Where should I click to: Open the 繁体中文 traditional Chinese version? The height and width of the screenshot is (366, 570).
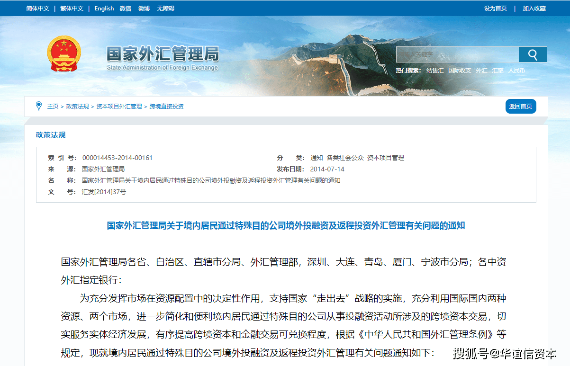pos(71,8)
